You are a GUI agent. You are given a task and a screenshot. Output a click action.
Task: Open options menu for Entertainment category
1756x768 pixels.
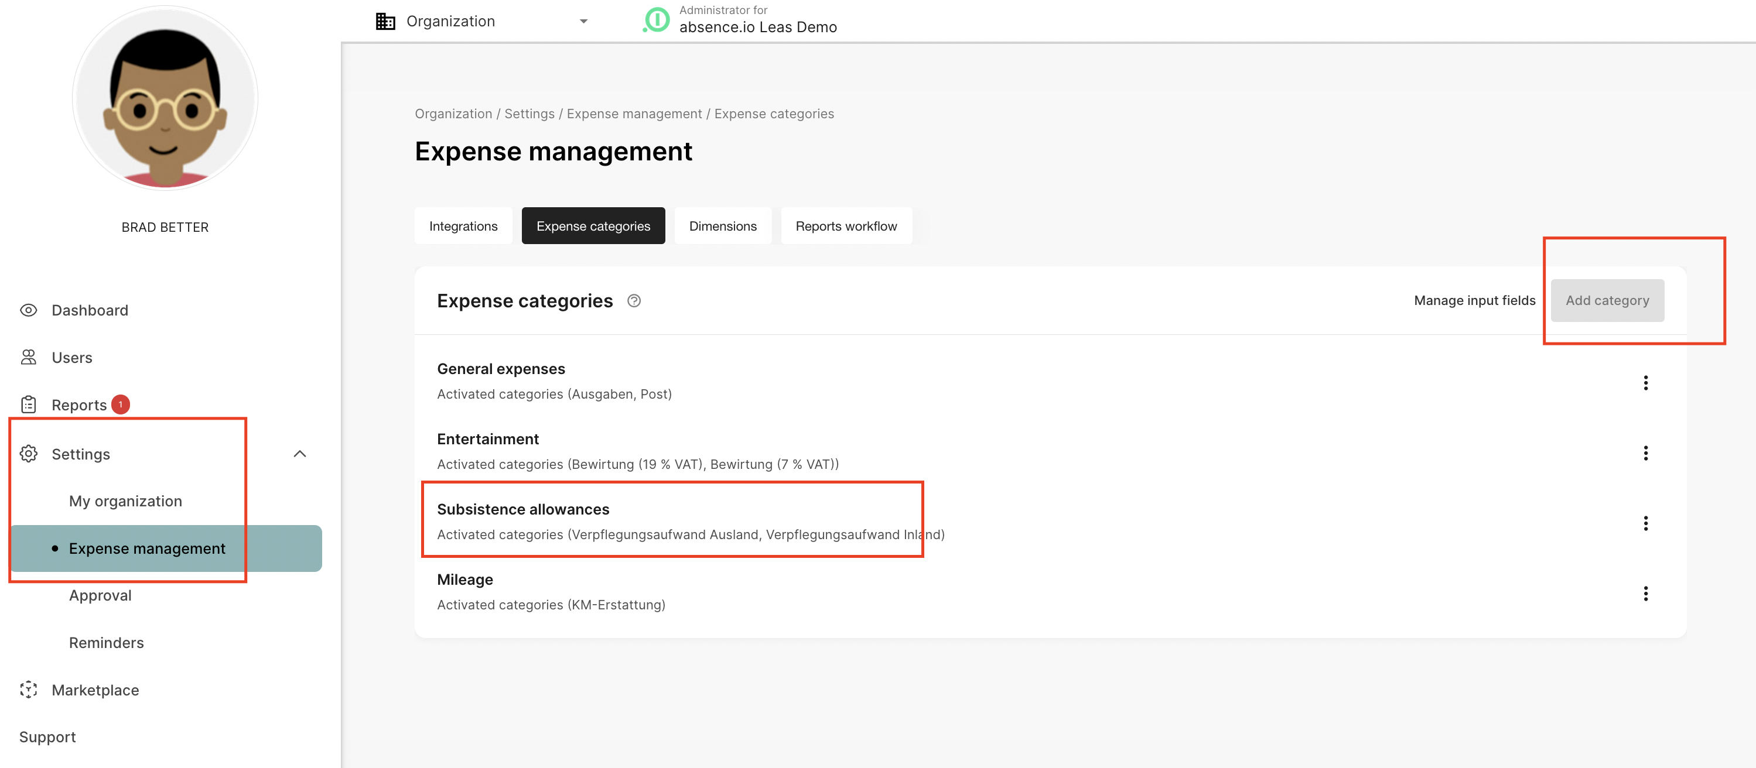pyautogui.click(x=1646, y=452)
